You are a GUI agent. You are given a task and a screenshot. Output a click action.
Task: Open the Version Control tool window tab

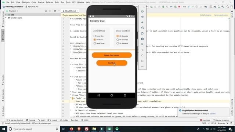pyautogui.click(x=15, y=120)
